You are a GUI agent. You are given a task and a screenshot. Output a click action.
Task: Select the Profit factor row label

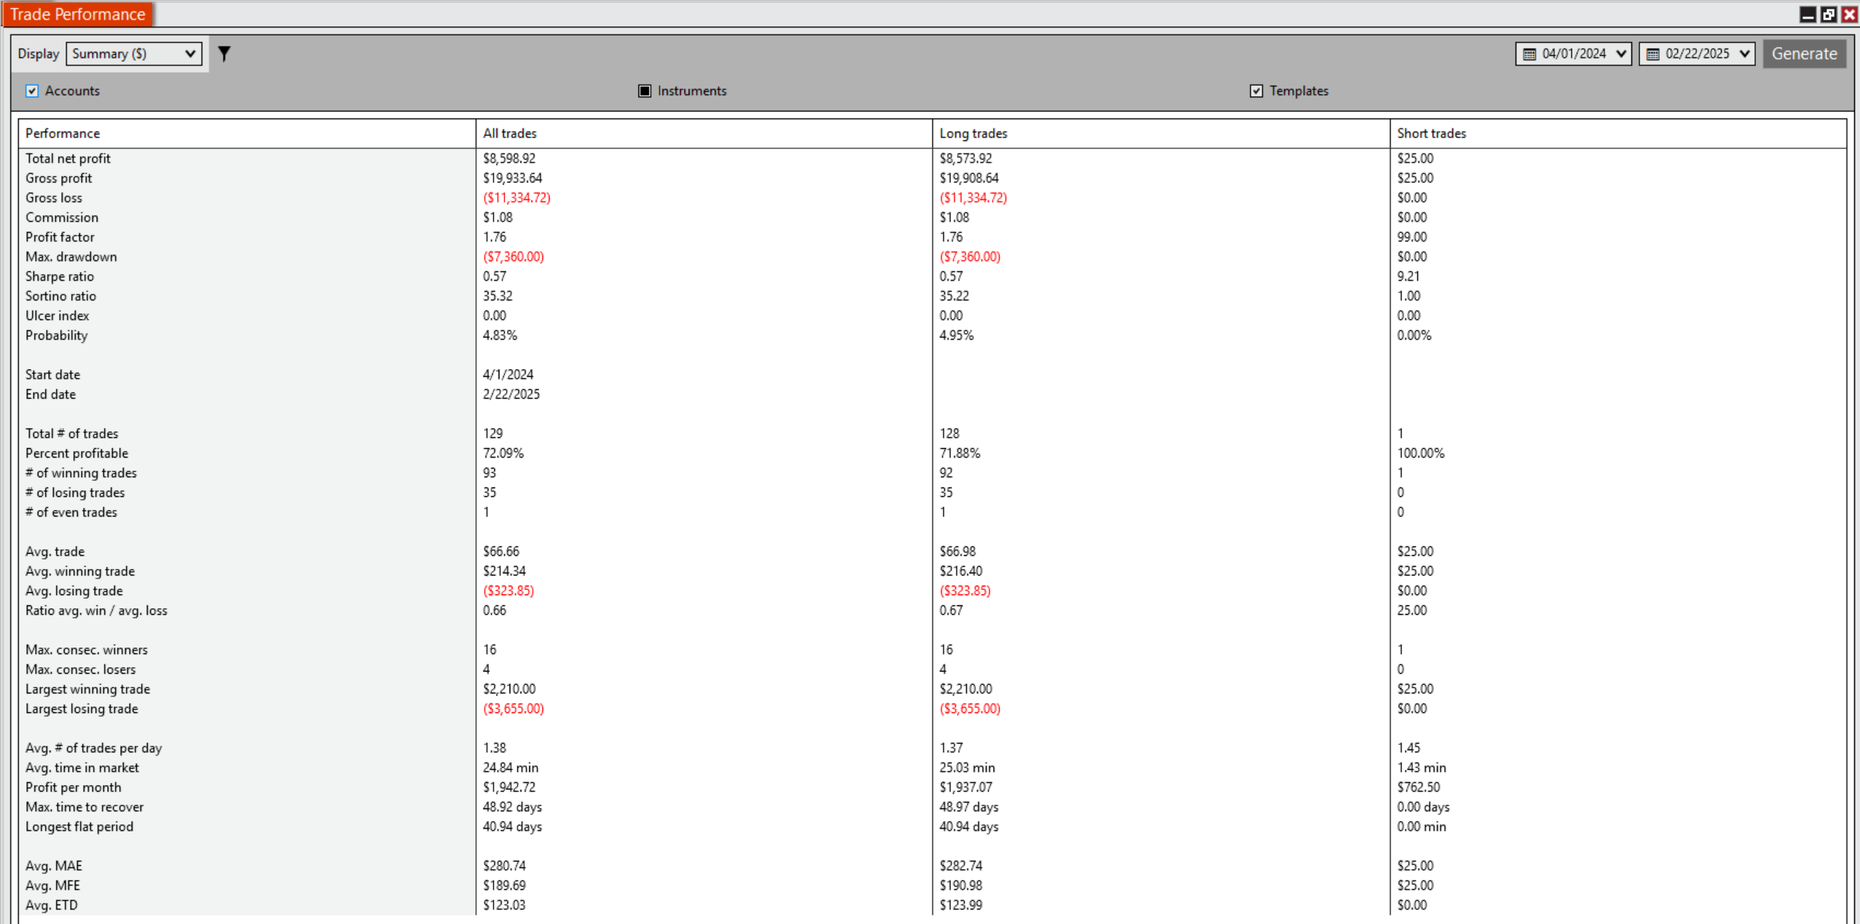click(60, 237)
